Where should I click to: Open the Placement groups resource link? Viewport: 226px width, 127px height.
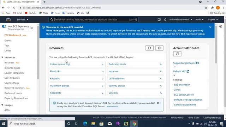point(60,86)
